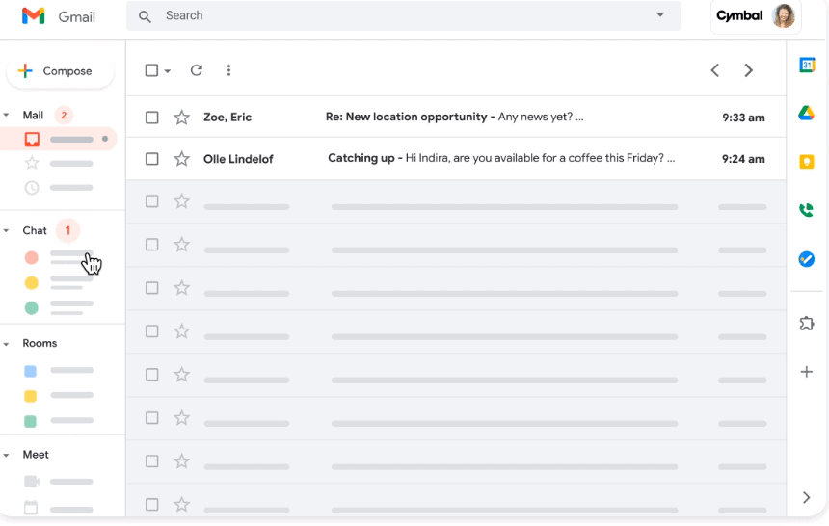The width and height of the screenshot is (829, 526).
Task: Go to older messages with right arrow
Action: click(x=748, y=70)
